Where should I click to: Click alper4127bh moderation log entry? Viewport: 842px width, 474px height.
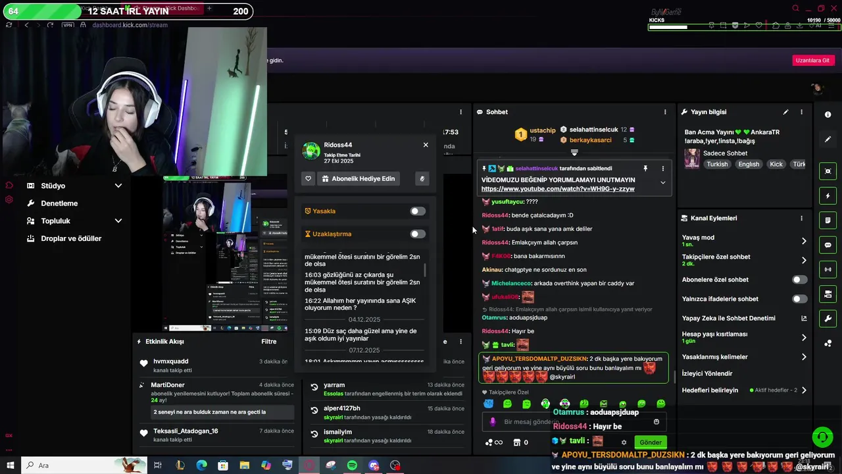(387, 413)
